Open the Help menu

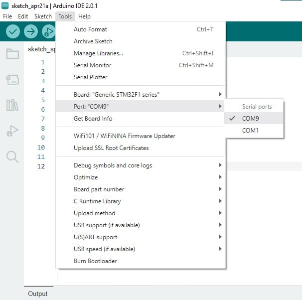[84, 16]
